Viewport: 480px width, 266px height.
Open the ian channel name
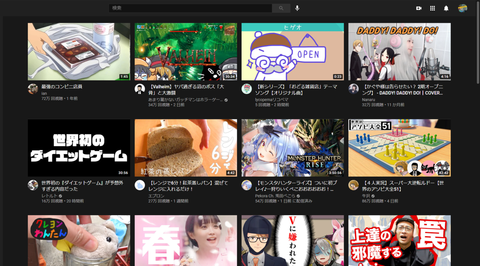44,93
